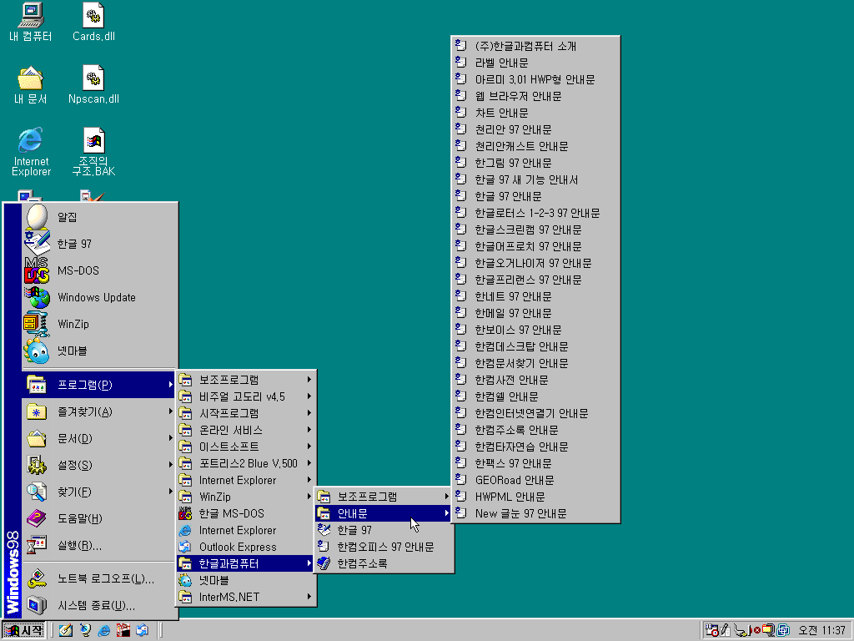854x641 pixels.
Task: Launch WinZip from Start menu top section
Action: (x=100, y=324)
